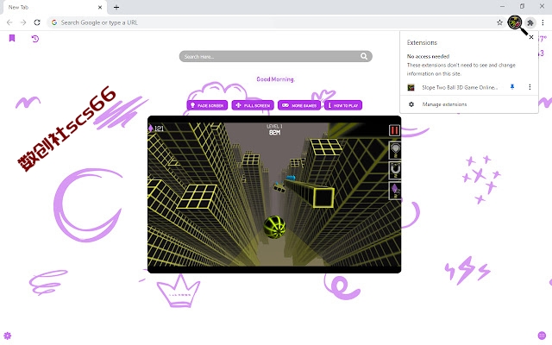The height and width of the screenshot is (345, 552).
Task: Focus the Chrome address bar
Action: pos(276,22)
